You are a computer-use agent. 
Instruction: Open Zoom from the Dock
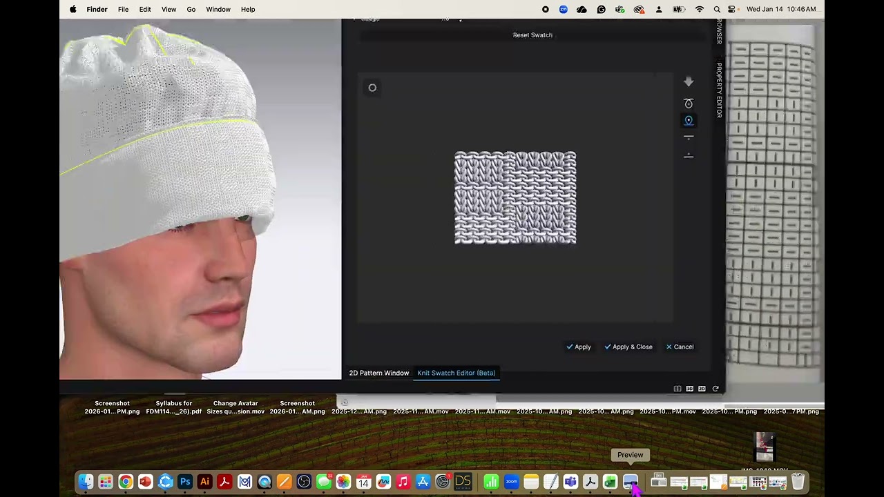coord(511,482)
